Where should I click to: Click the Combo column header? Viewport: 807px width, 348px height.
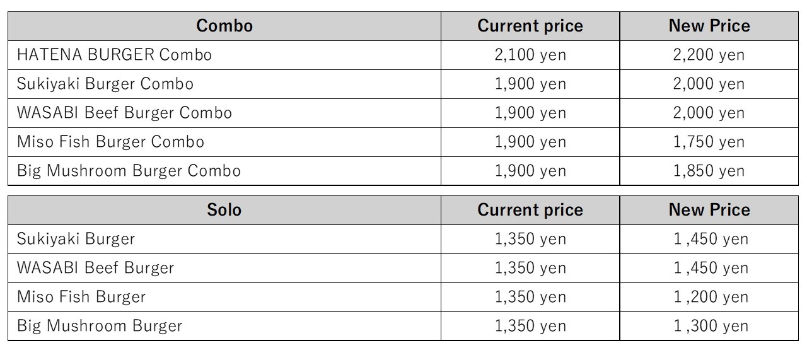click(x=224, y=26)
